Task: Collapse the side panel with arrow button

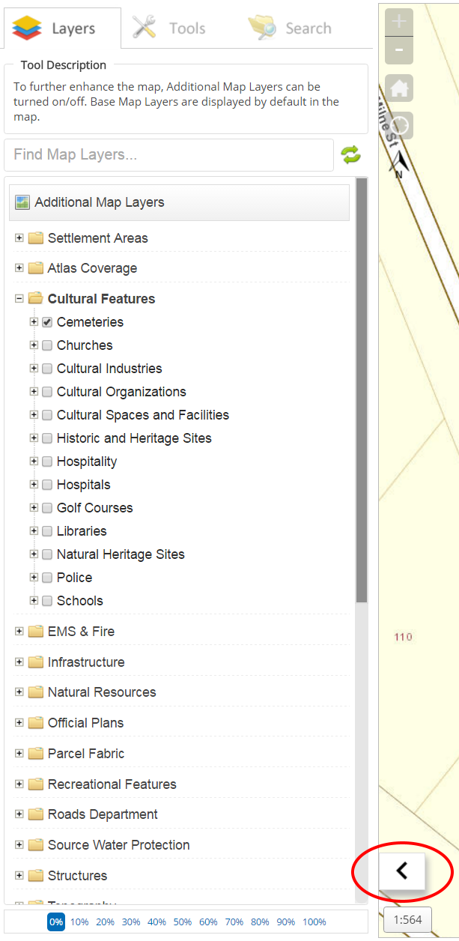Action: click(402, 871)
